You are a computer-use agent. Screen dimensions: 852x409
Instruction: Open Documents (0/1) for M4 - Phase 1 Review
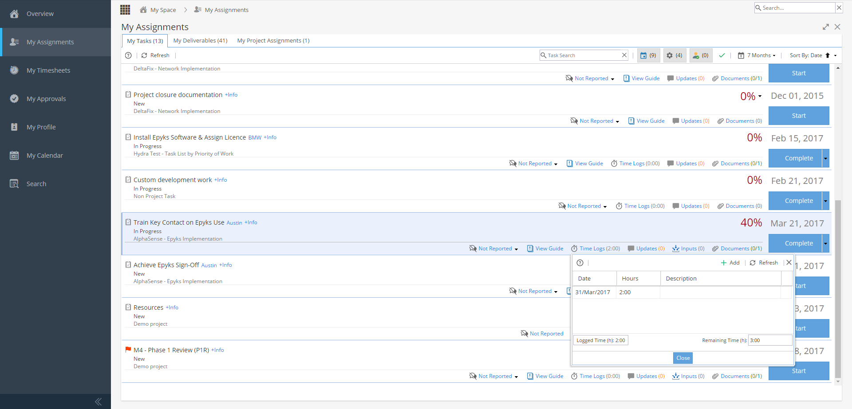pos(737,376)
